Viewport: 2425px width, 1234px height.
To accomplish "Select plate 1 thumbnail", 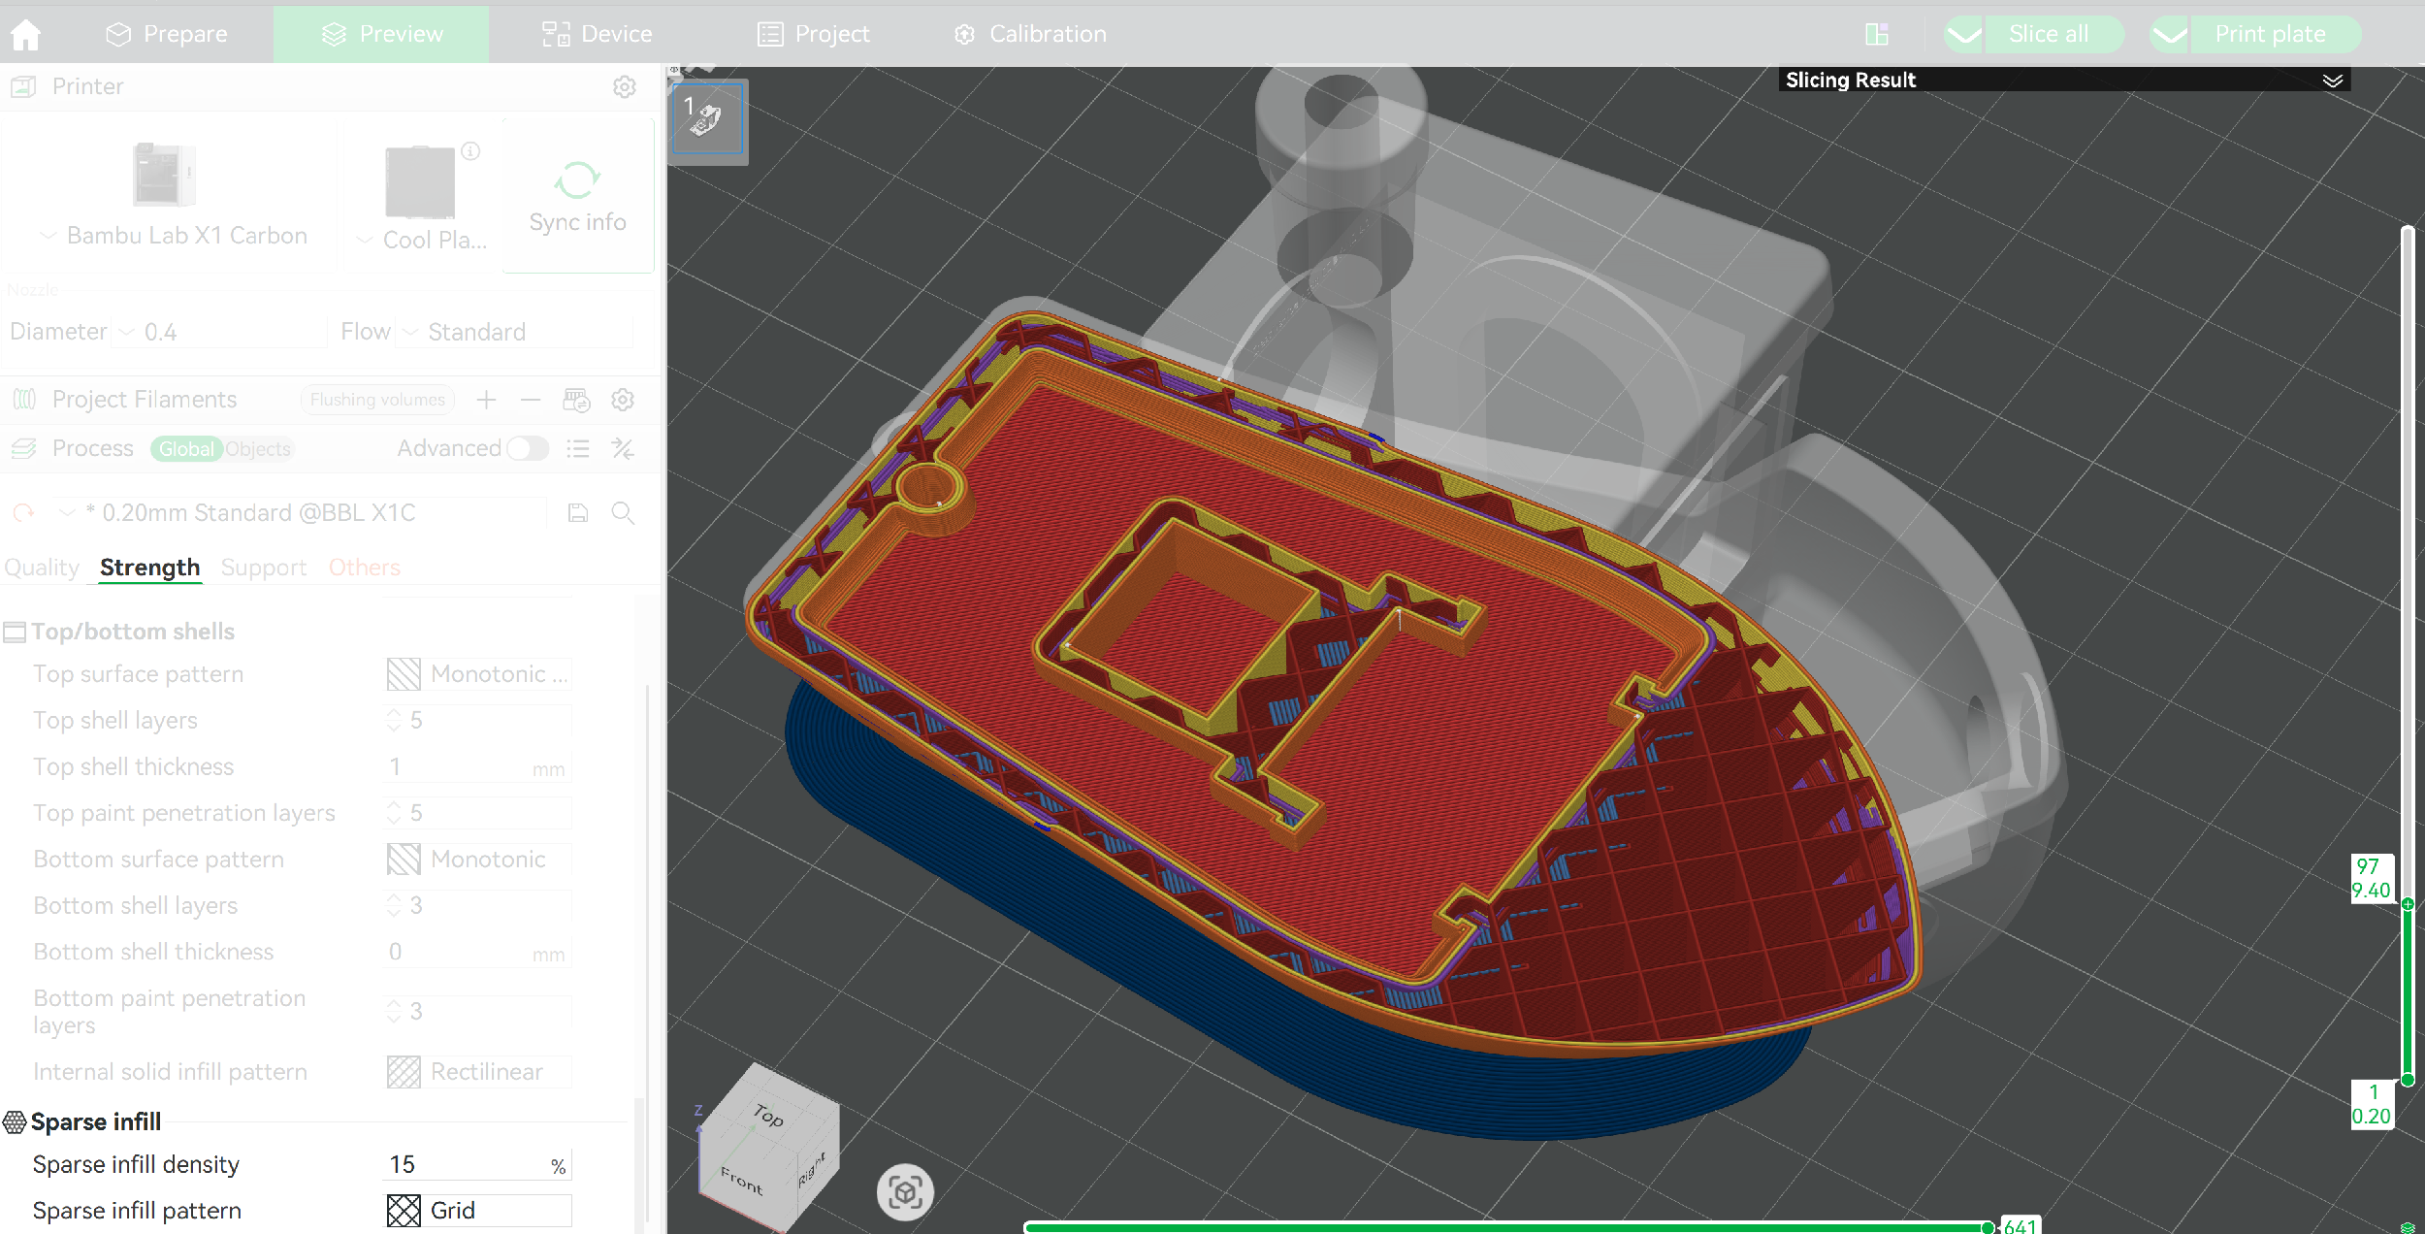I will (707, 118).
